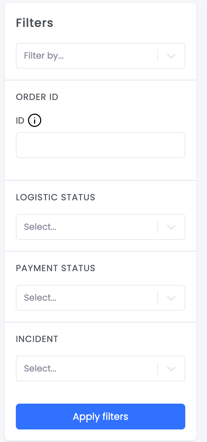Viewport: 207px width, 442px height.
Task: Click the Logistic Status chevron arrow
Action: click(171, 227)
